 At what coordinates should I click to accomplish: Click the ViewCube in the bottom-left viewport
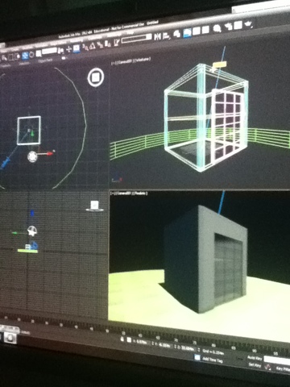click(x=94, y=206)
